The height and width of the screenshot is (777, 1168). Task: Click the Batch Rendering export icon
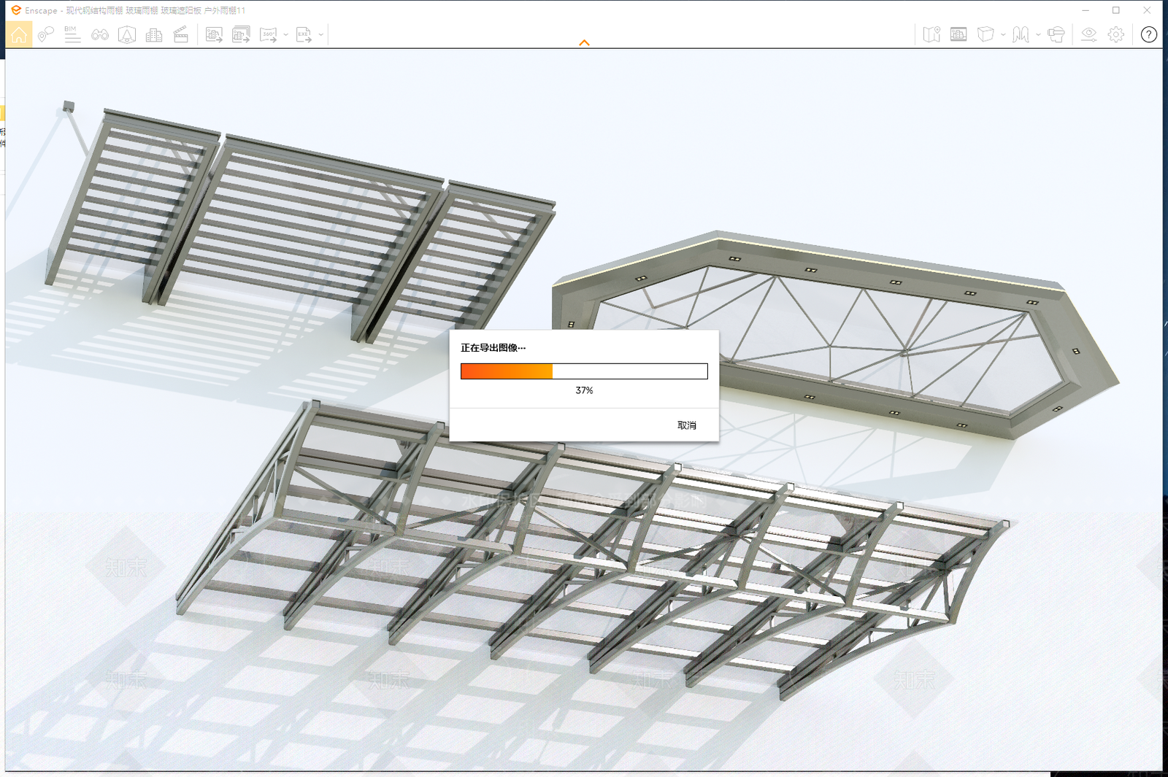click(x=241, y=34)
